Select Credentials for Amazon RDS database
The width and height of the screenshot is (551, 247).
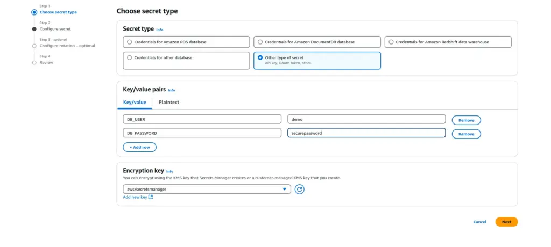pyautogui.click(x=129, y=42)
